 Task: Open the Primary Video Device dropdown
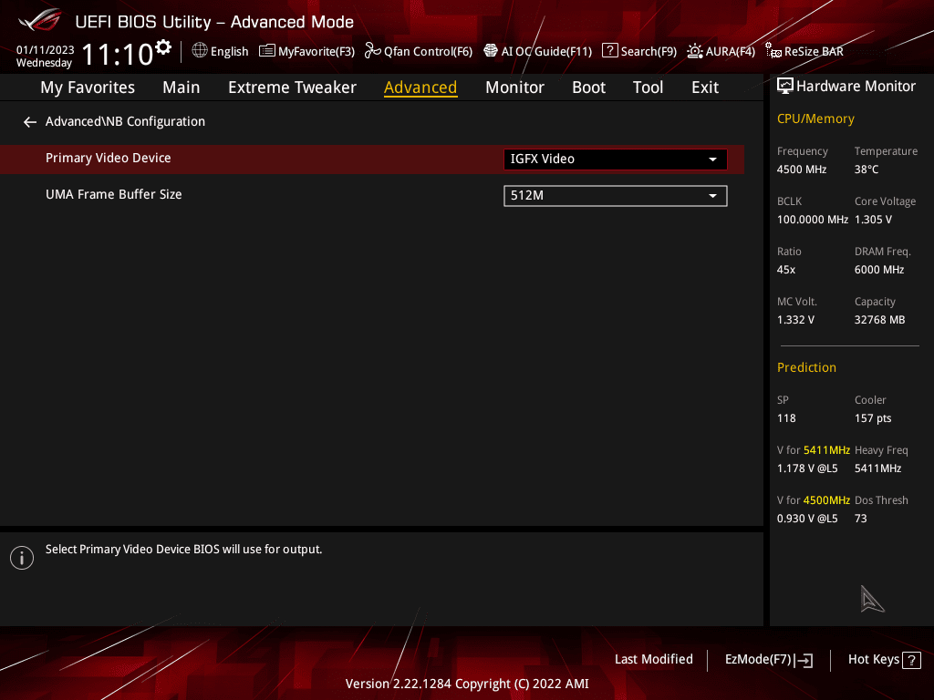point(616,159)
